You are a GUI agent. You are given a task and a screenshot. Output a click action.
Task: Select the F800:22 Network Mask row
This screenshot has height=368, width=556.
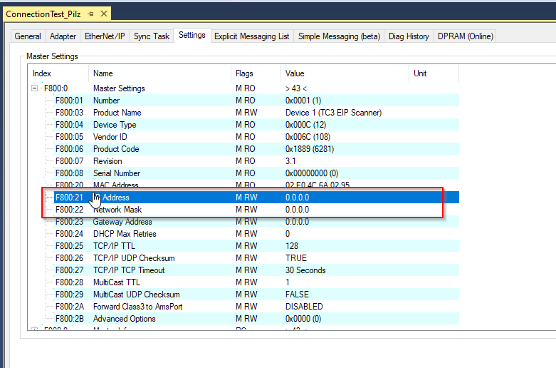[x=243, y=209]
